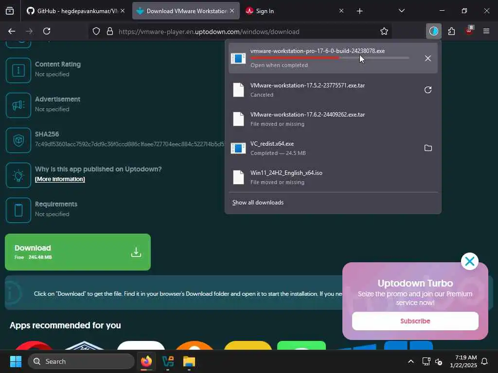The height and width of the screenshot is (373, 498).
Task: Cancel the vmware-workstation-pro download
Action: (x=428, y=58)
